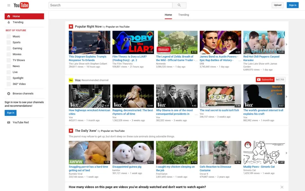Screen dimensions: 305x191
Task: Open the Vox rapping deconstructed thumbnail
Action: pos(133,96)
